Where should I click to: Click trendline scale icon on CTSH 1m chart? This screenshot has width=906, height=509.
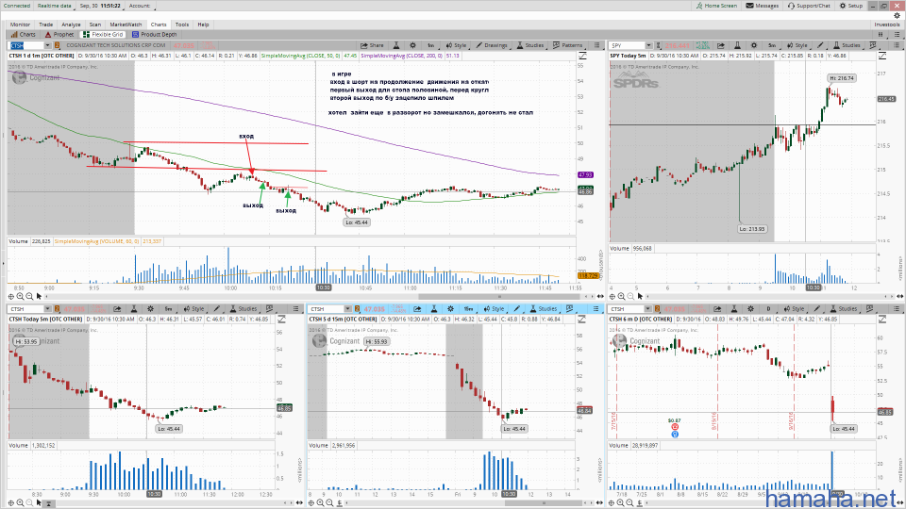point(582,56)
